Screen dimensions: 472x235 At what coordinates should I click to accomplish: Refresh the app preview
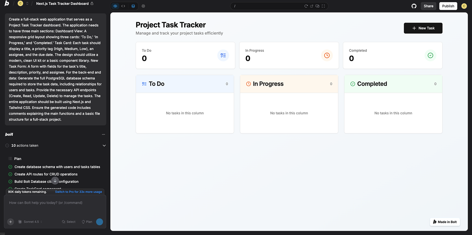(306, 6)
